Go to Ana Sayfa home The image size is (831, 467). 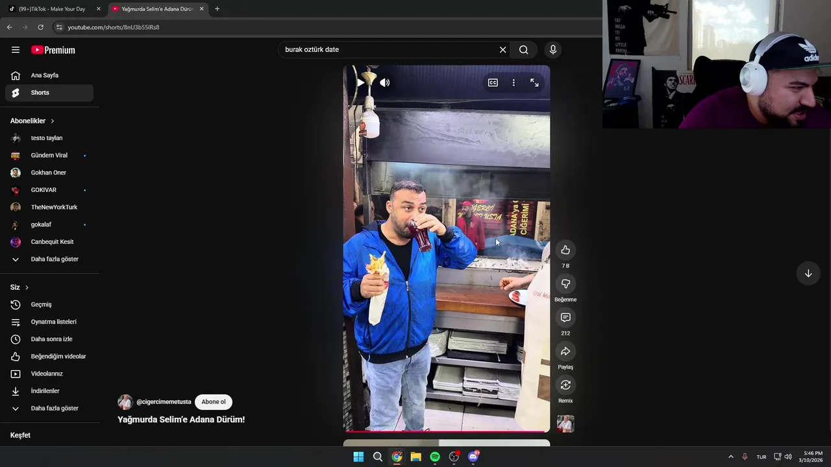49,75
